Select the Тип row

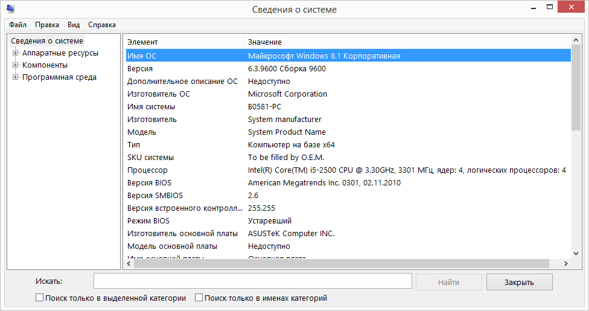[348, 145]
